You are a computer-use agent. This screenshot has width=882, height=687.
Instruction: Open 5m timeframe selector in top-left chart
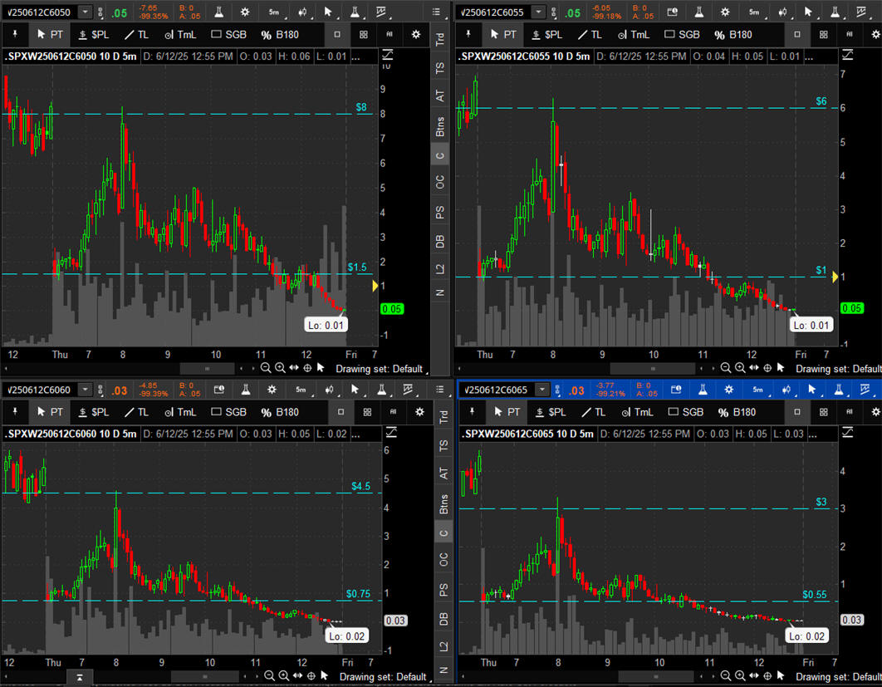pos(274,12)
